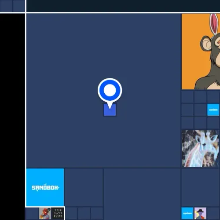This screenshot has height=220, width=220.
Task: Click the small Sandbox tile below the Bored Ape
Action: (213, 110)
